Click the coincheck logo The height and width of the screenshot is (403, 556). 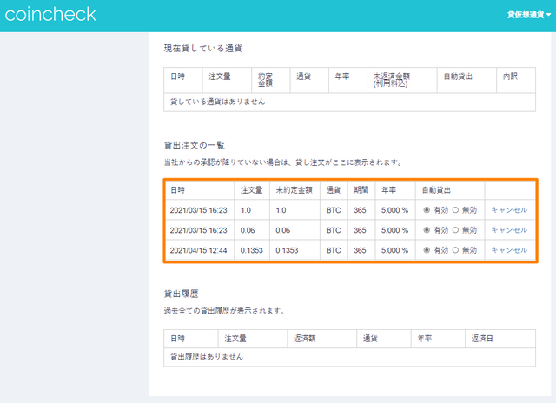(x=50, y=15)
